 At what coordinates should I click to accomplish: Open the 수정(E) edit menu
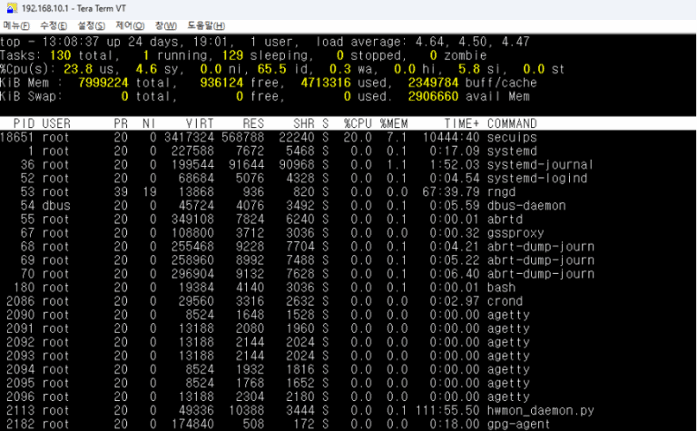[x=54, y=25]
